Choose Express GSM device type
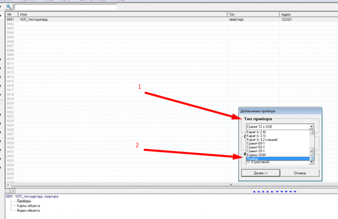338x219 pixels. (x=256, y=155)
